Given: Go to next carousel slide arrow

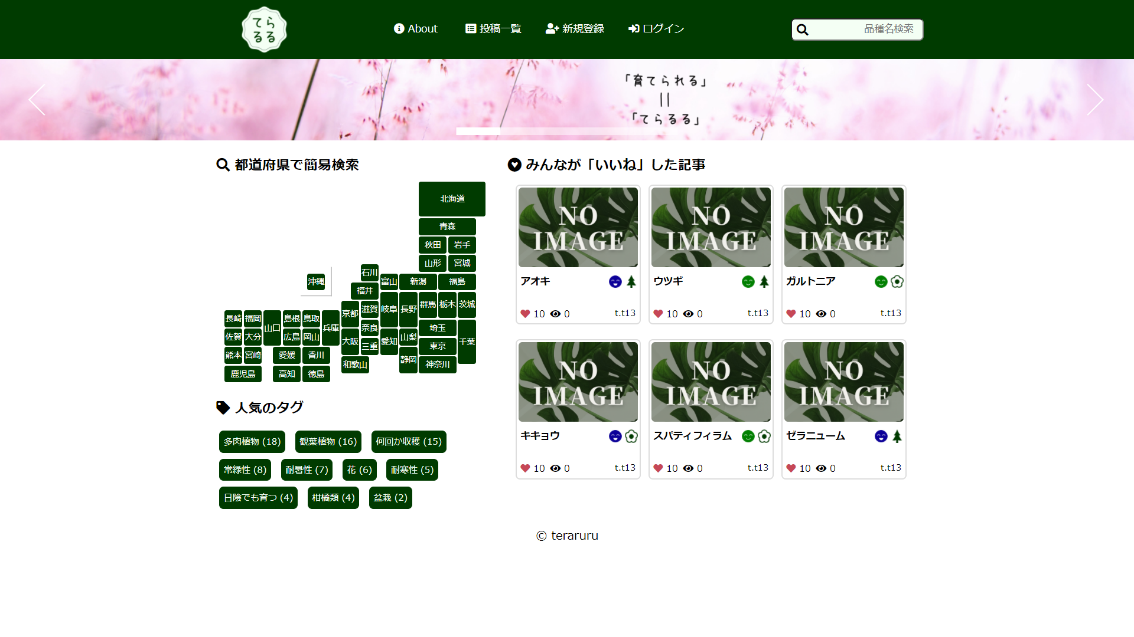Looking at the screenshot, I should pos(1095,100).
